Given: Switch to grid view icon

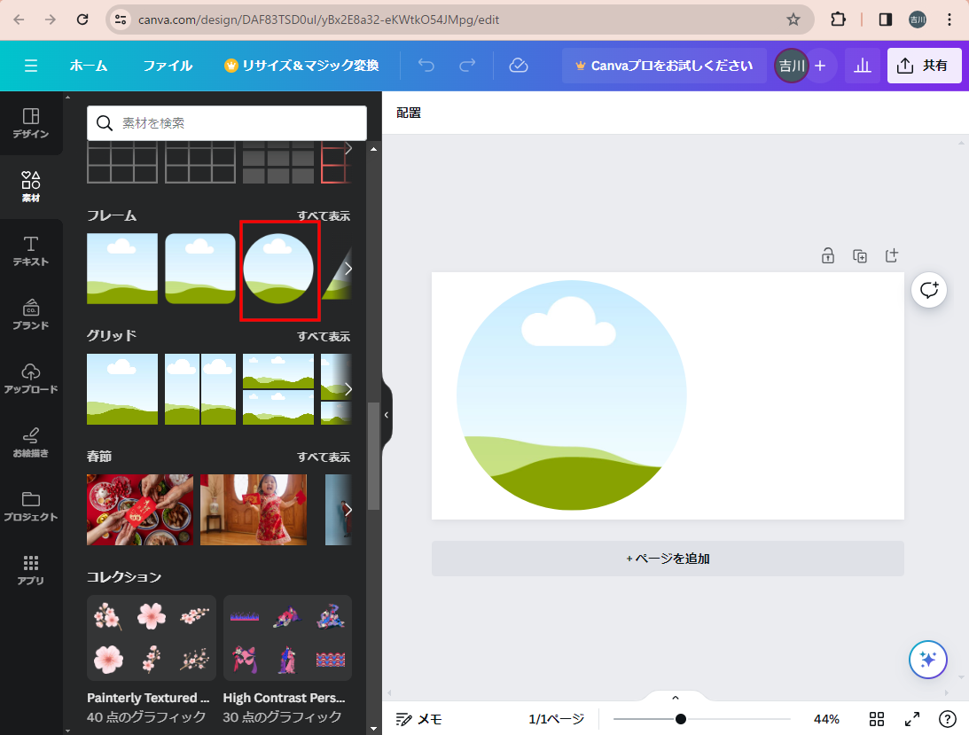Looking at the screenshot, I should 877,719.
